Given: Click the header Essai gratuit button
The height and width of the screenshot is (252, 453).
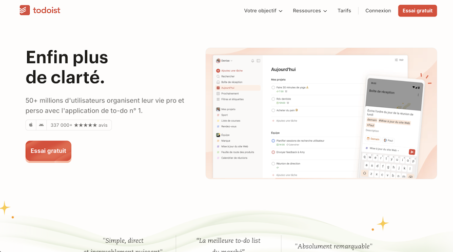Looking at the screenshot, I should click(x=418, y=11).
